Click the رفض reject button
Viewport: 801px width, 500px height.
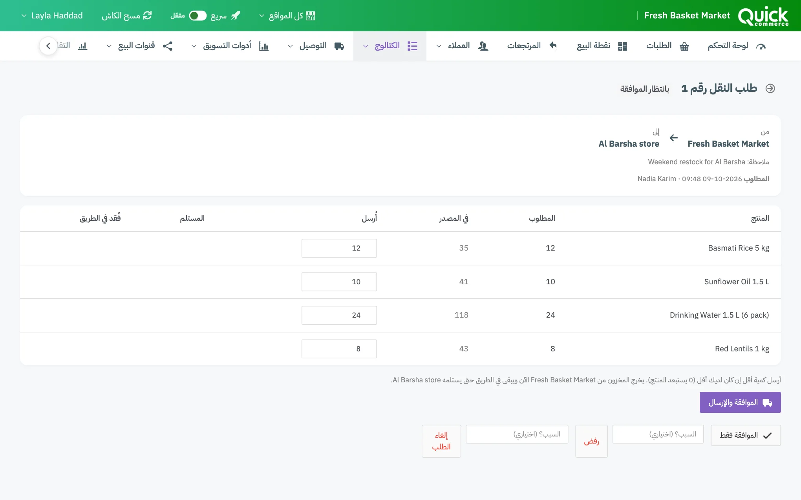click(x=591, y=441)
